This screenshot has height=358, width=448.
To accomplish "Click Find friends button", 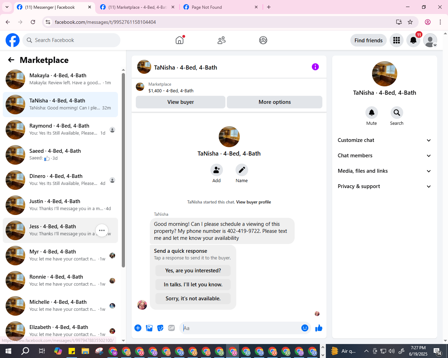I will click(x=369, y=40).
